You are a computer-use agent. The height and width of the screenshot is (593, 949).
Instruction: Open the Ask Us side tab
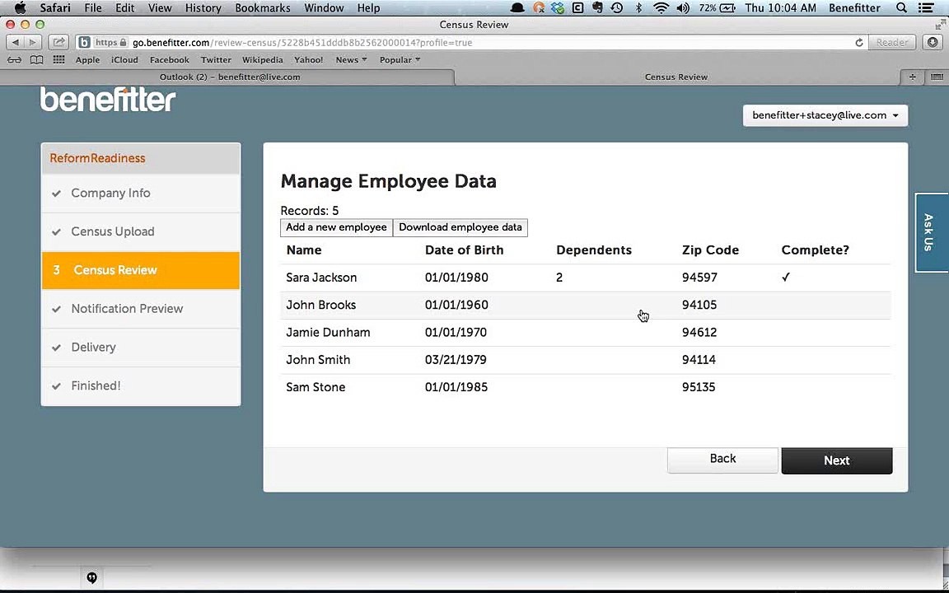click(930, 232)
